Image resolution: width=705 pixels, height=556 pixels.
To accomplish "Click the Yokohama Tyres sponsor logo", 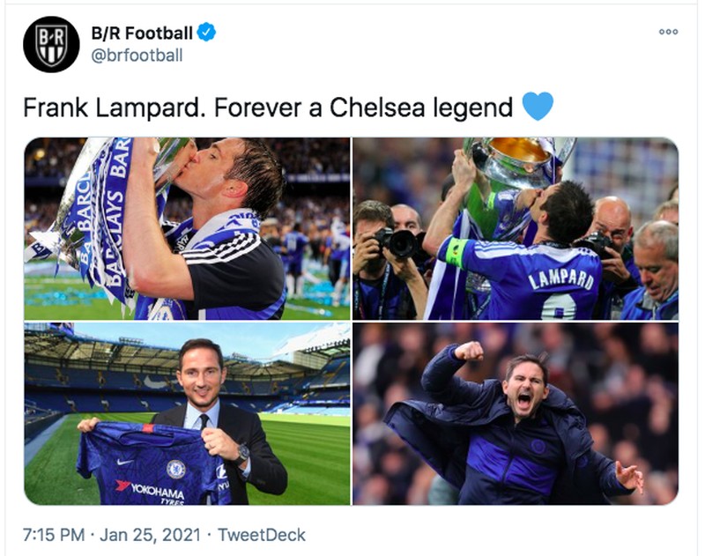I will coord(157,490).
